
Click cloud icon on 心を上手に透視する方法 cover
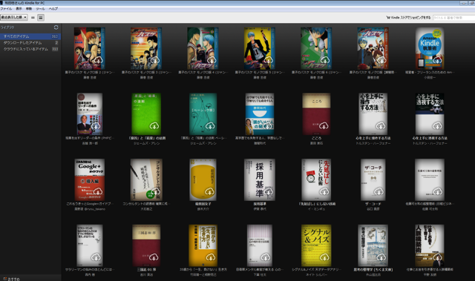pos(437,125)
